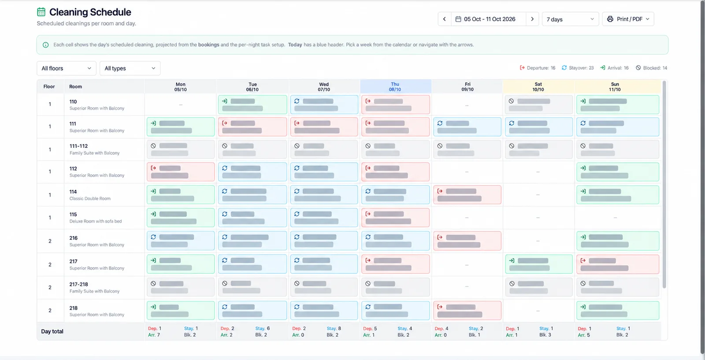Click the Arrival legend icon

pos(603,68)
